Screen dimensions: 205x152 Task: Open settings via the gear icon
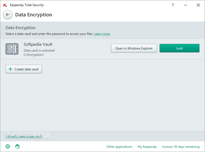click(8, 146)
